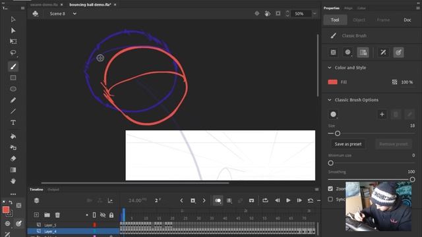The image size is (422, 237).
Task: Open the brush shape picker
Action: 334,115
